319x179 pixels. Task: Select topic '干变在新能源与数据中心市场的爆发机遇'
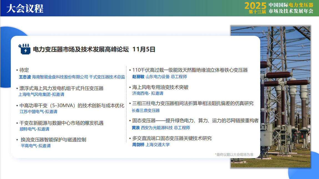coord(61,123)
